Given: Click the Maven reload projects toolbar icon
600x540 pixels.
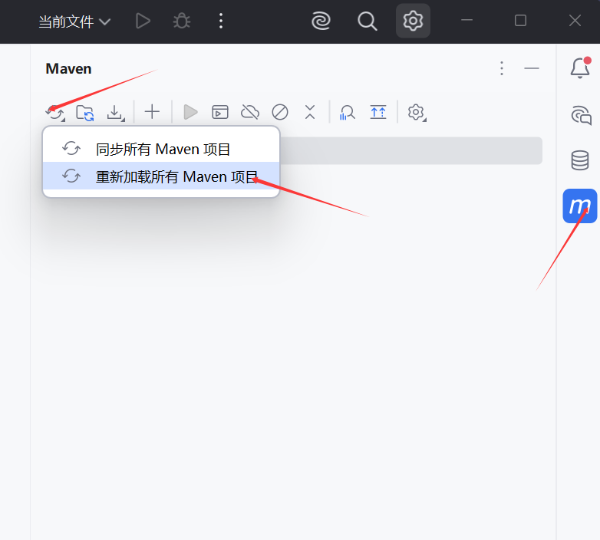Looking at the screenshot, I should pos(55,113).
